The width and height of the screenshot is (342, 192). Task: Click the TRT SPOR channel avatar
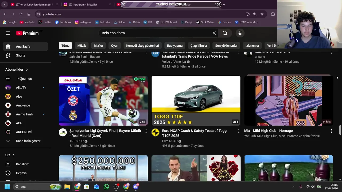point(63,132)
